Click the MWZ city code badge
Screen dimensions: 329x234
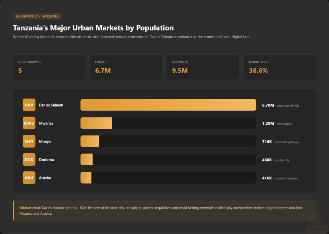29,123
